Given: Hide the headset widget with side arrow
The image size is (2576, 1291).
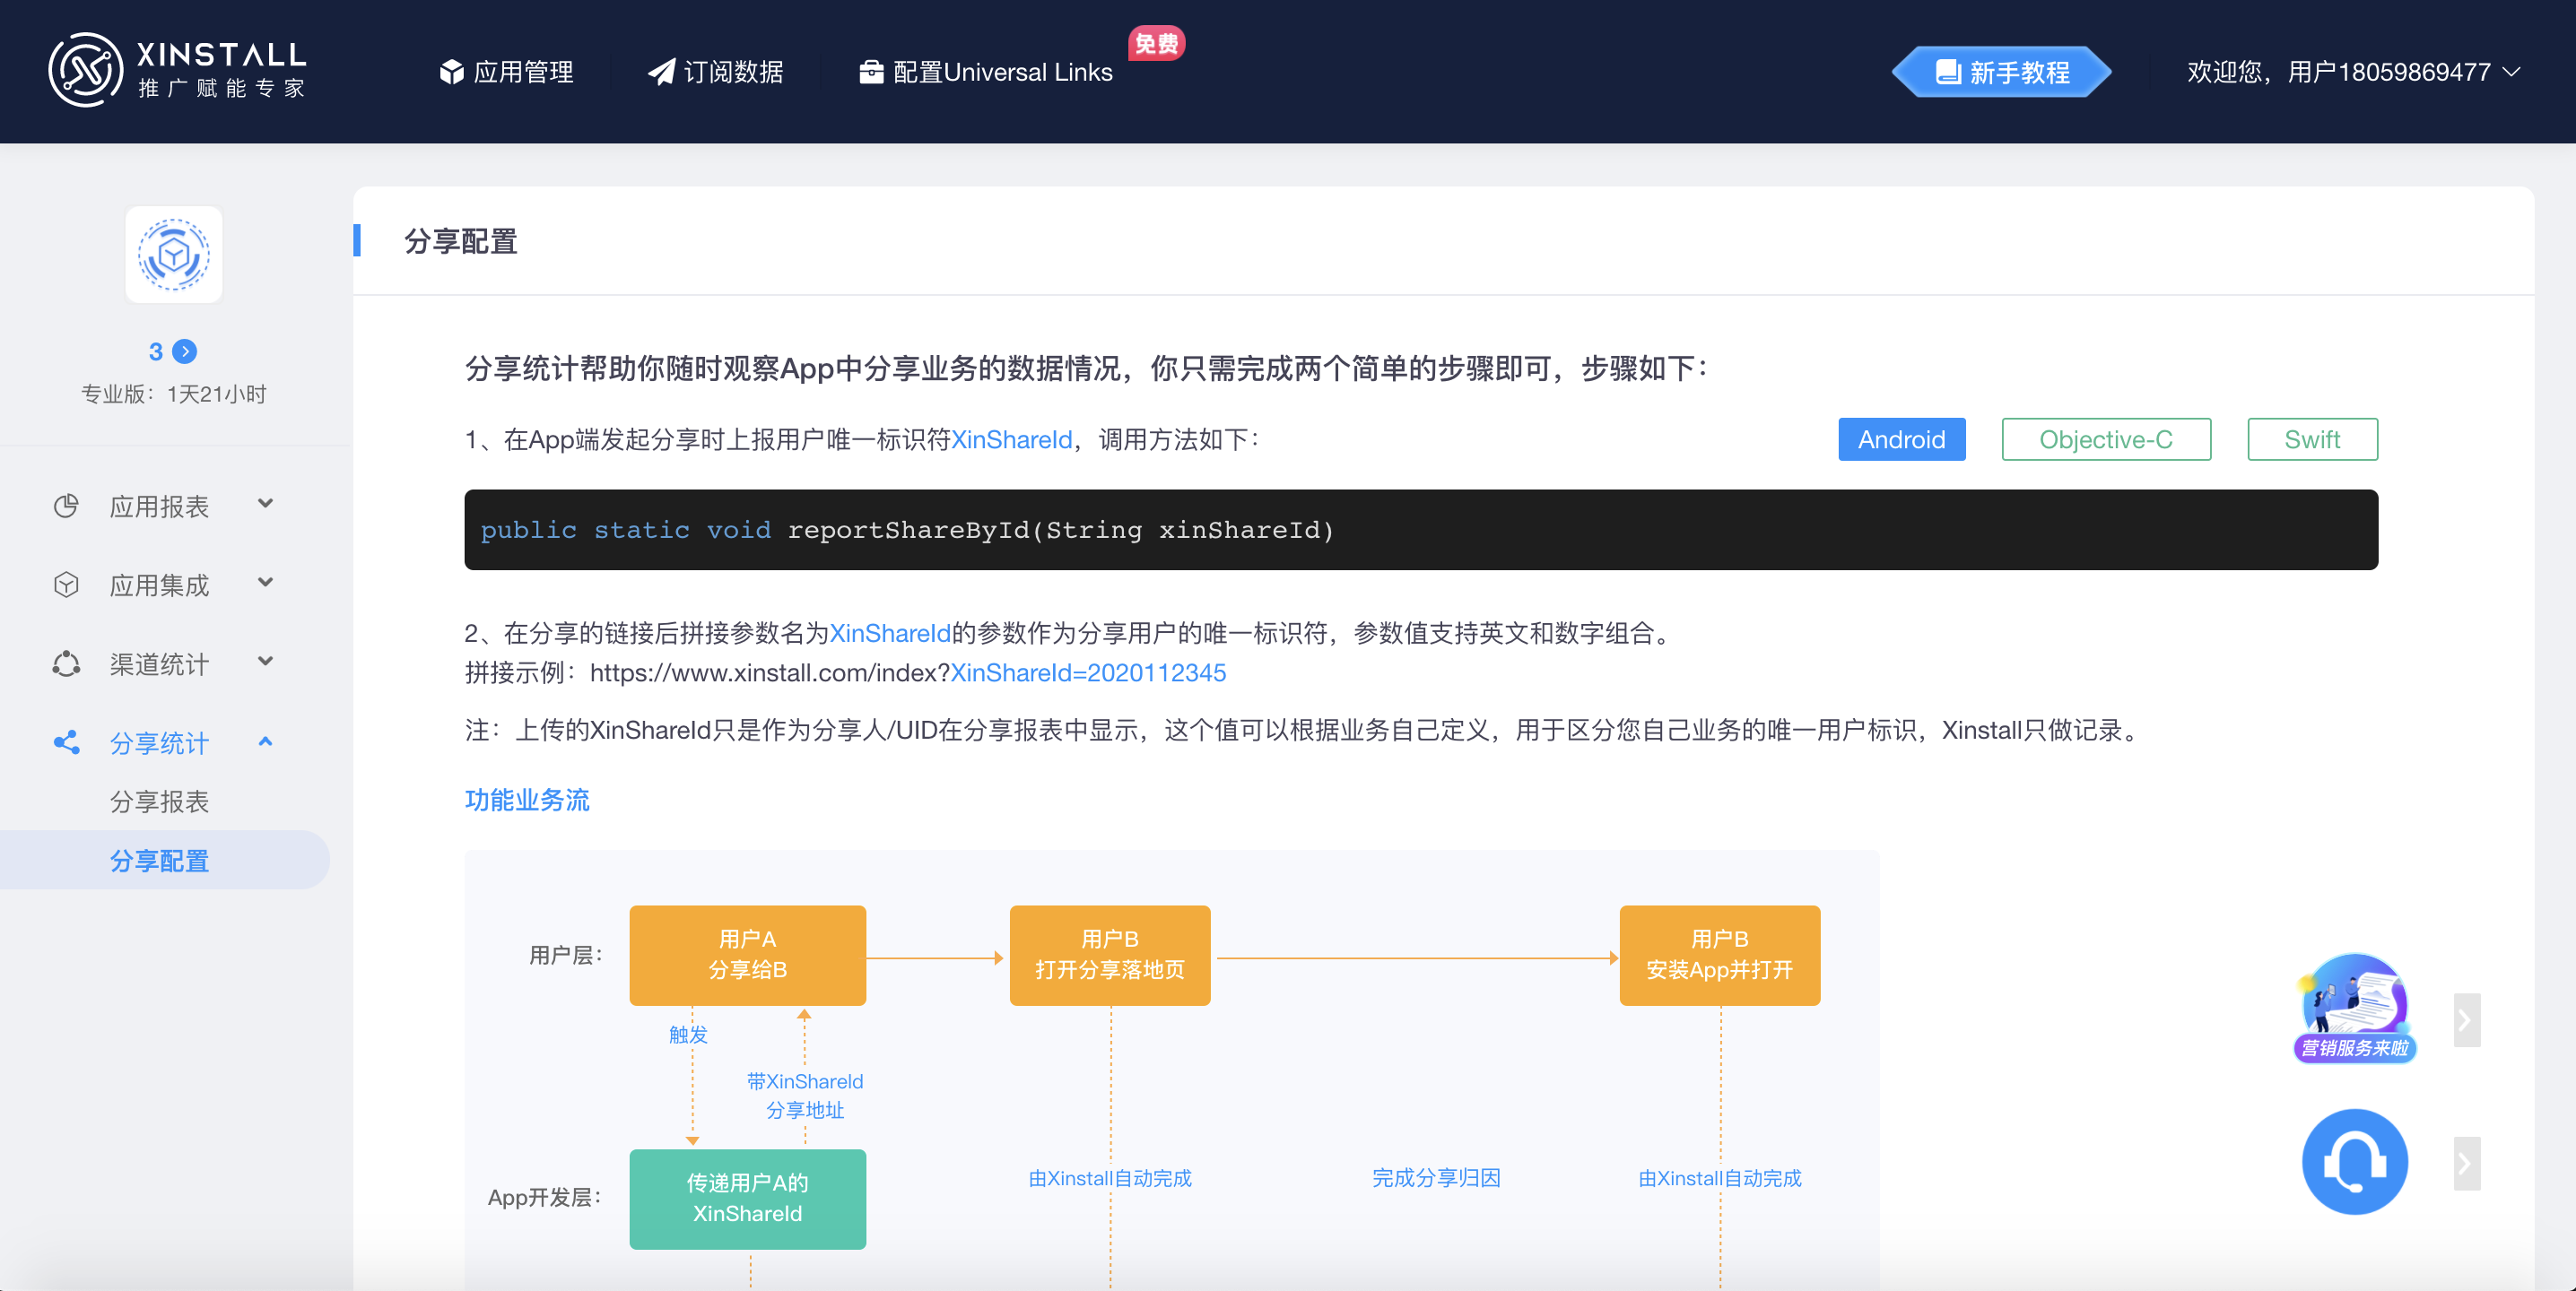Looking at the screenshot, I should pos(2466,1163).
